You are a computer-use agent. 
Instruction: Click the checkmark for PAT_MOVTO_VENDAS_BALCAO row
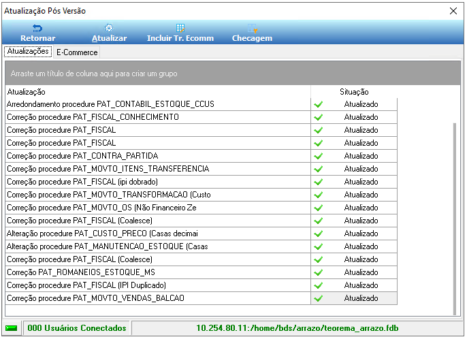click(x=319, y=298)
